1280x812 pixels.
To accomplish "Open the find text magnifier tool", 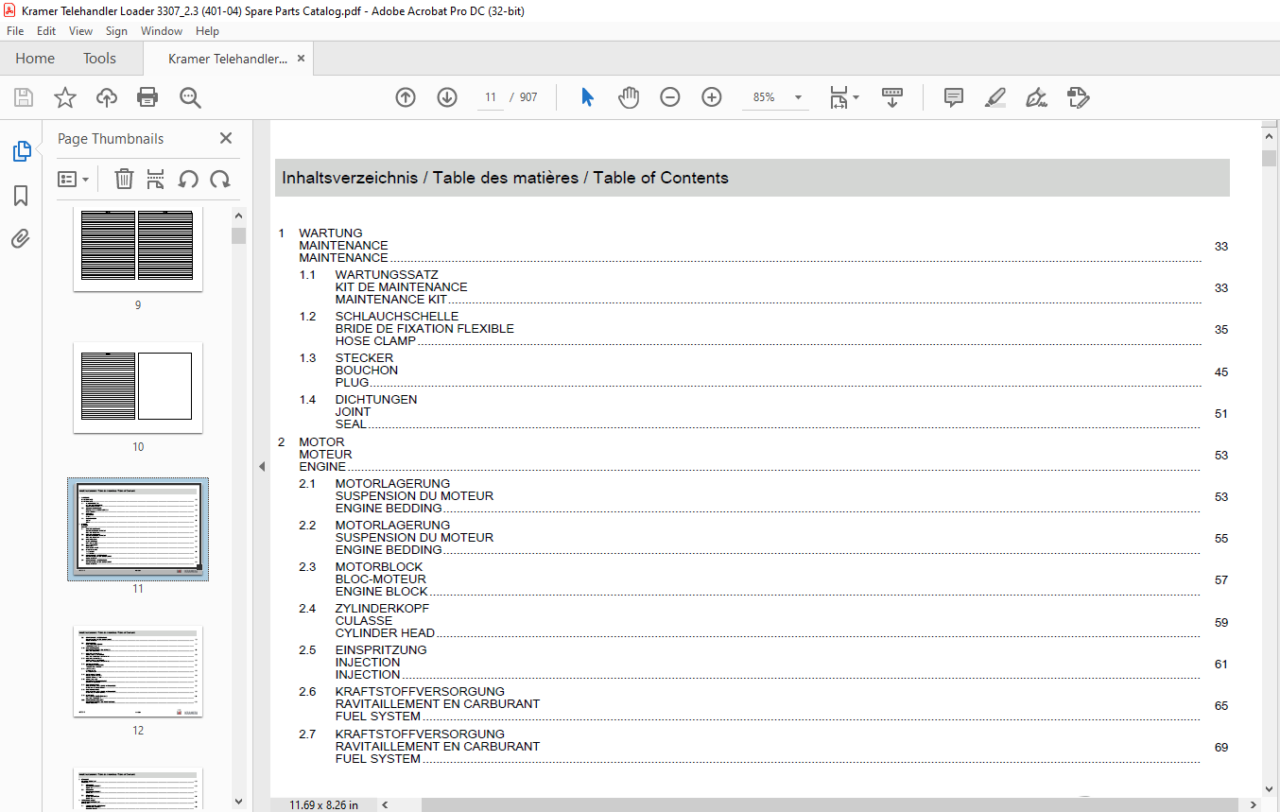I will pos(190,97).
